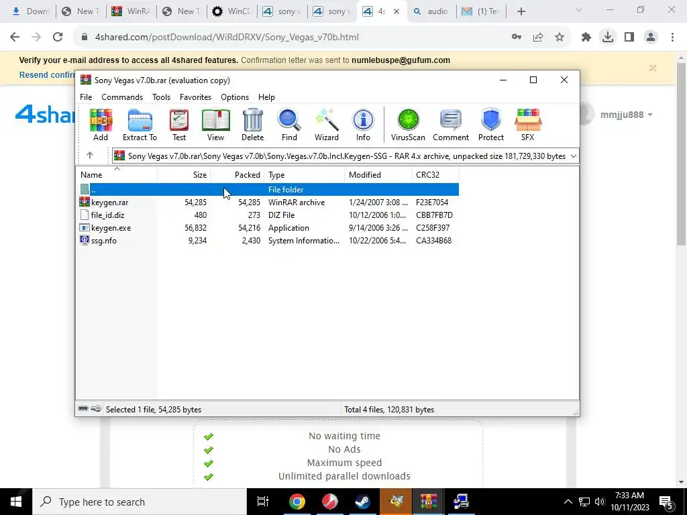Select the file_id.diz file row
The image size is (687, 515).
[x=268, y=215]
